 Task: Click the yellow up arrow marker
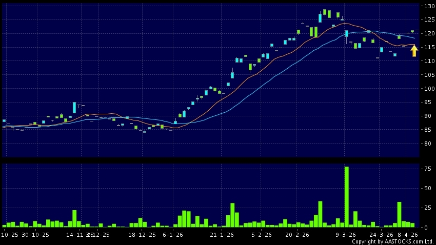click(414, 50)
